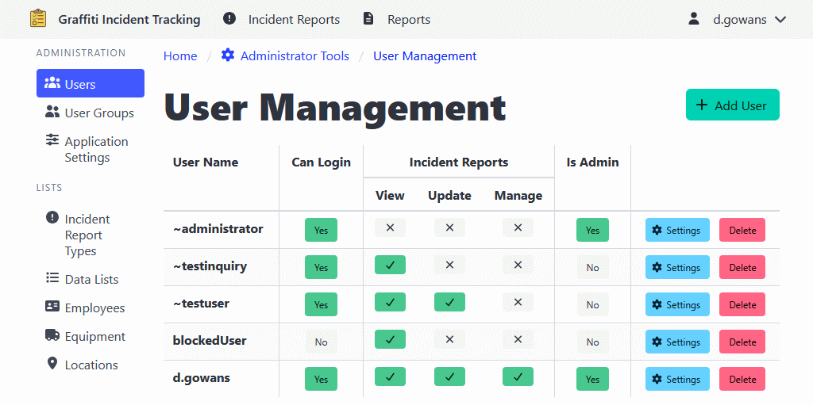This screenshot has height=405, width=813.
Task: Select Users in Administration sidebar
Action: tap(91, 83)
